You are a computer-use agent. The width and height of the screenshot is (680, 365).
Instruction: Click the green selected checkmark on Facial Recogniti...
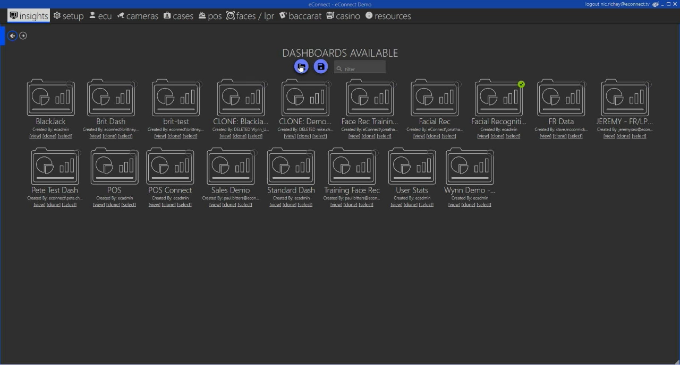[x=521, y=84]
